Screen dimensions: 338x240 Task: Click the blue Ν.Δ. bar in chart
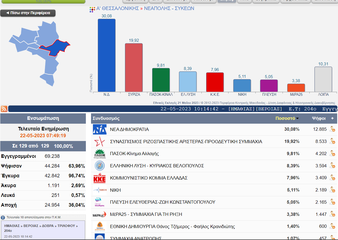point(107,55)
